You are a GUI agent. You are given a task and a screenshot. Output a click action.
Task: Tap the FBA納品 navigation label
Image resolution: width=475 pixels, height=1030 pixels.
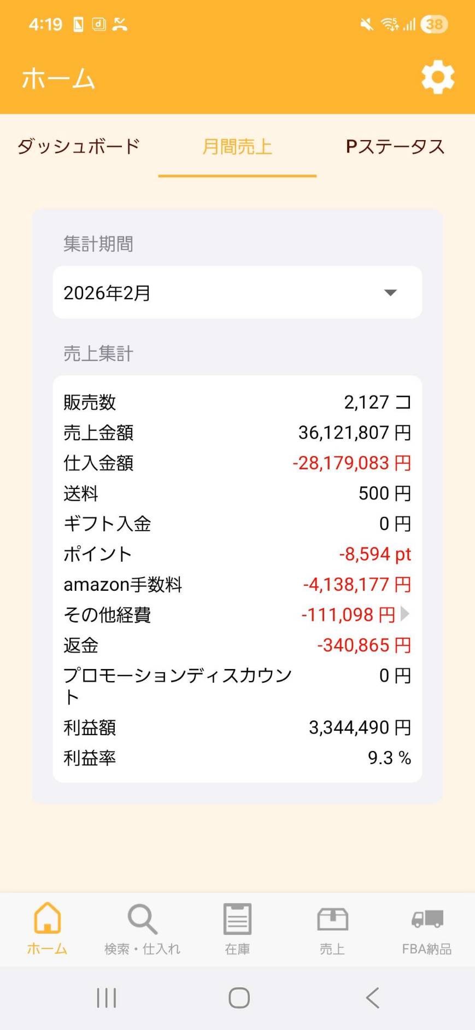click(x=427, y=949)
